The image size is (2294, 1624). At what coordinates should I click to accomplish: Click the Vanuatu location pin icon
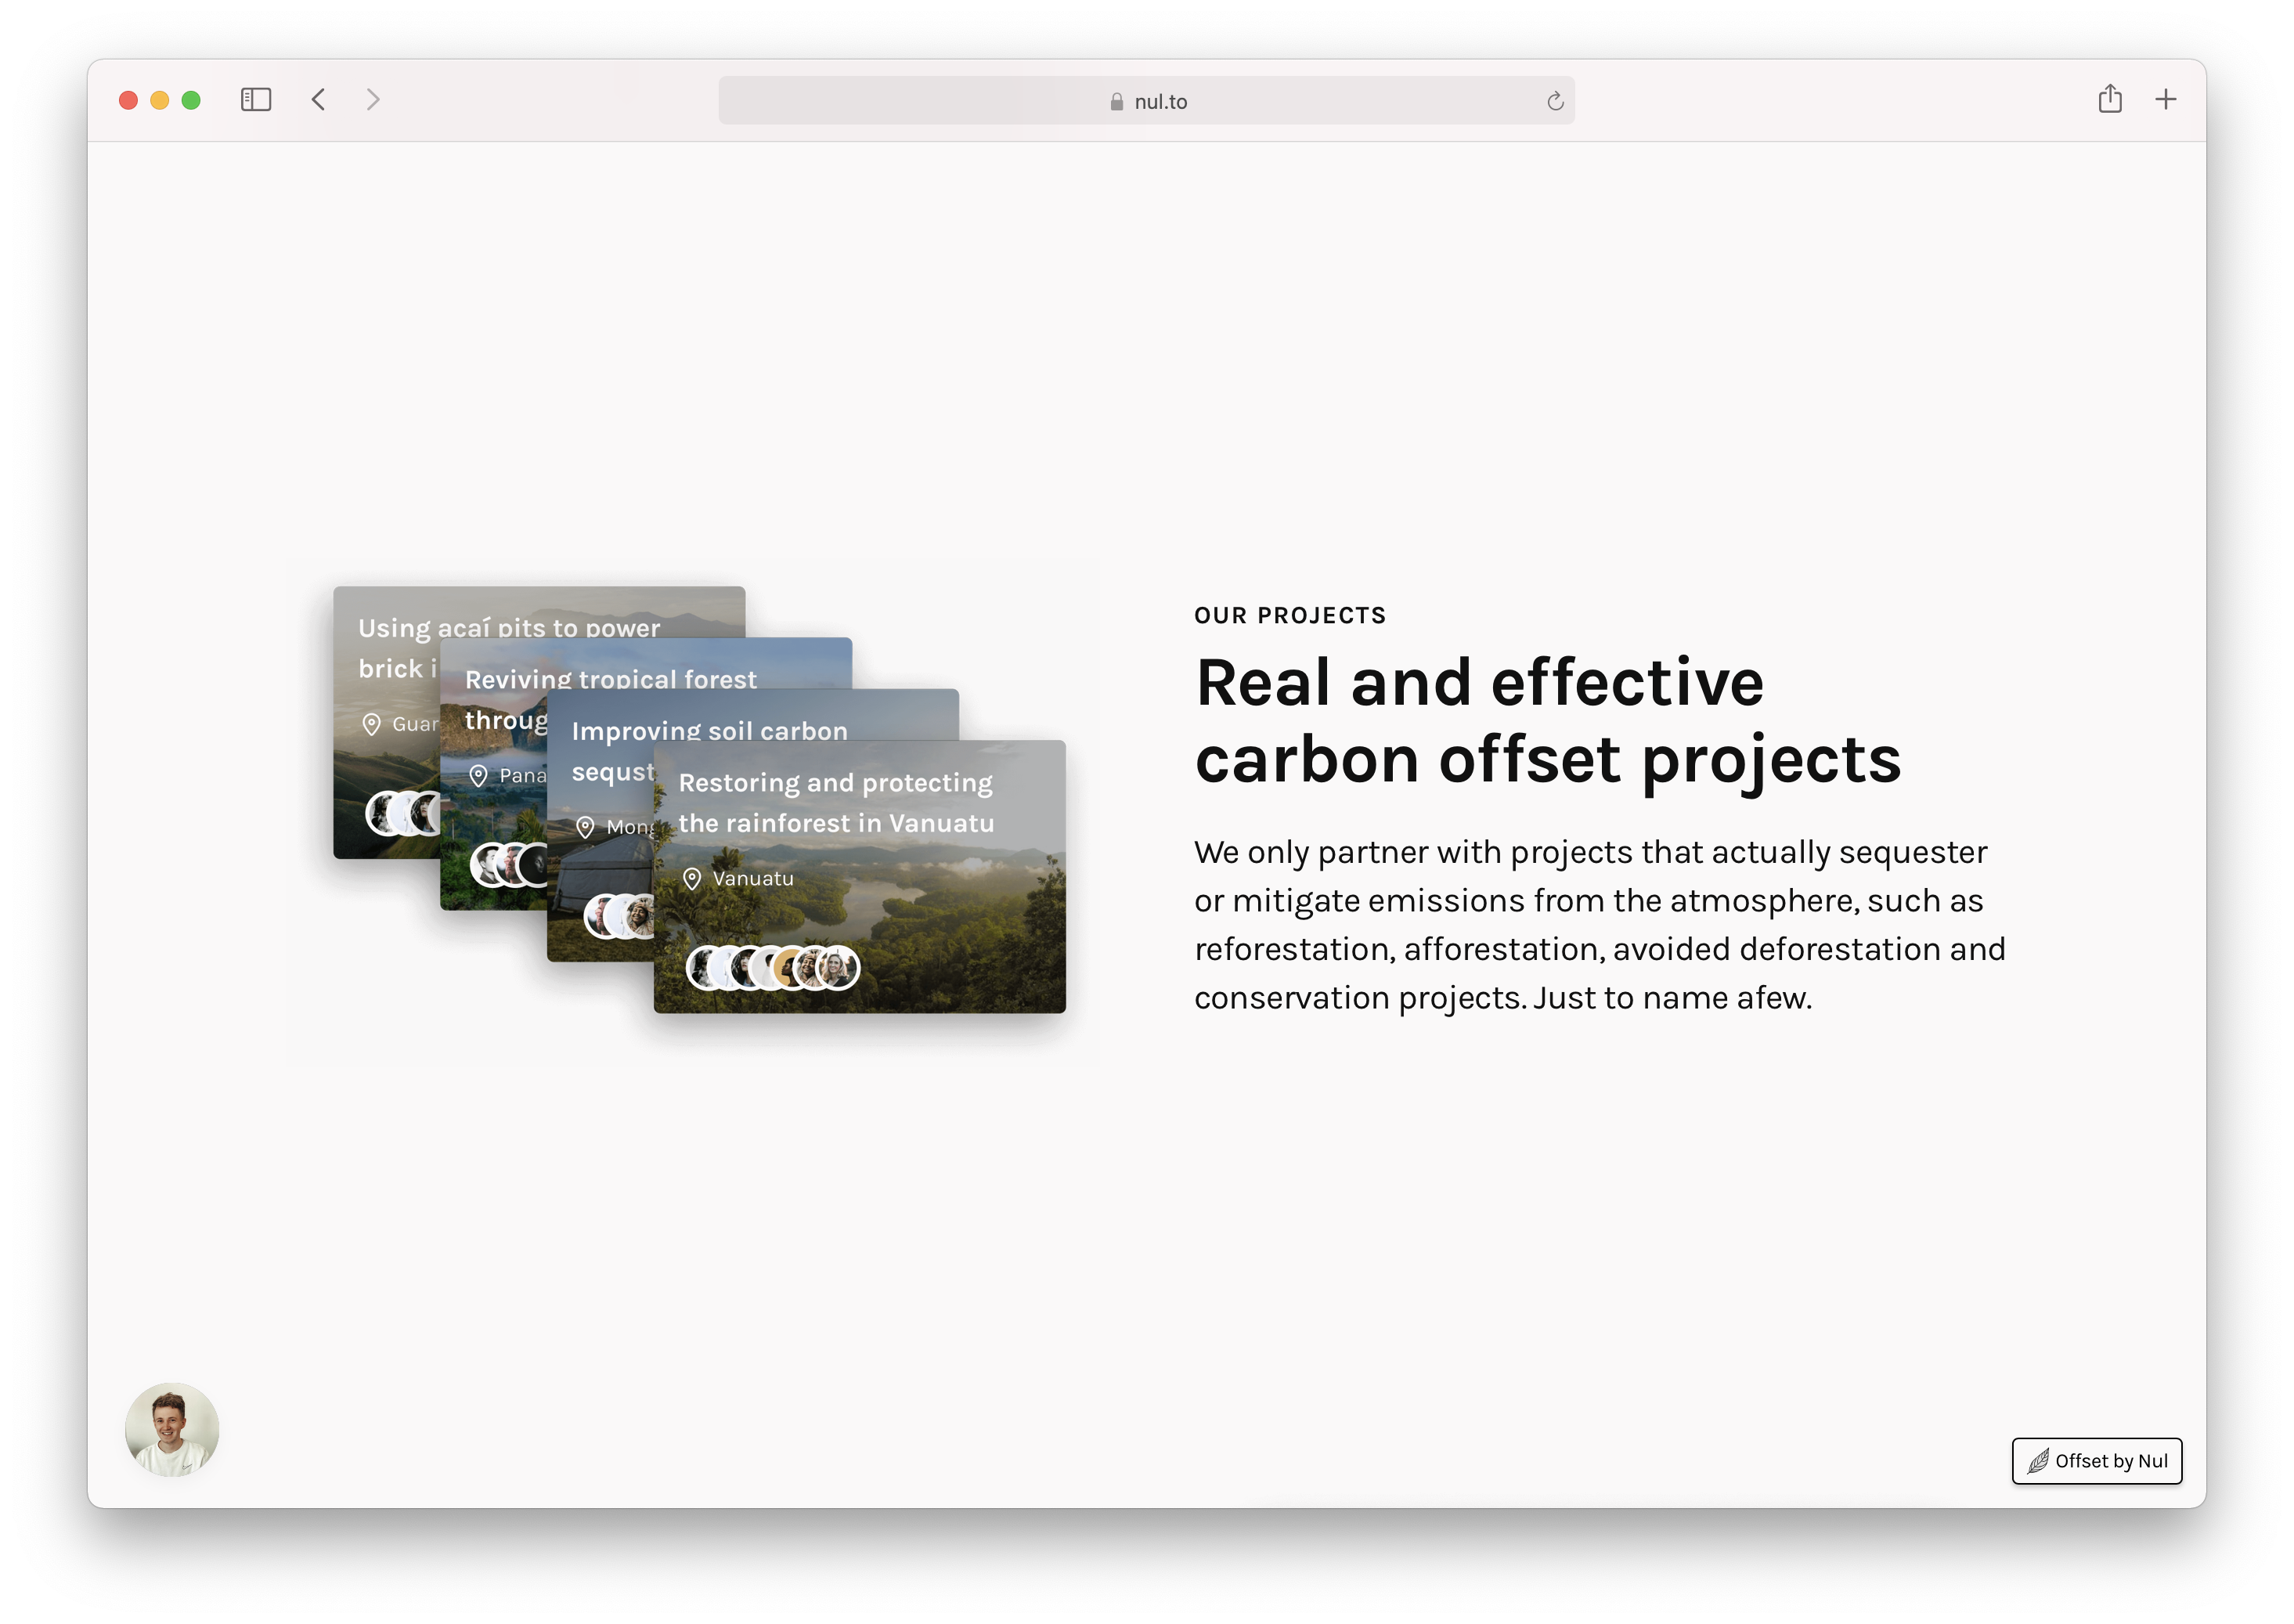[691, 879]
